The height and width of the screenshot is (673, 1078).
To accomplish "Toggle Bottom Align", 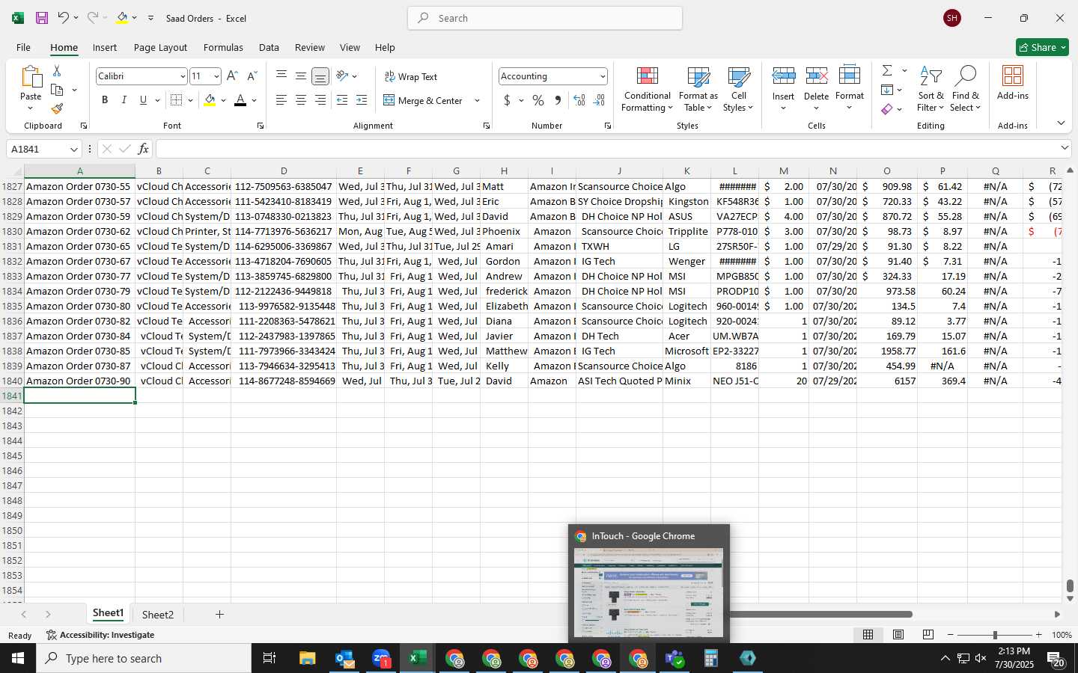I will (x=320, y=76).
